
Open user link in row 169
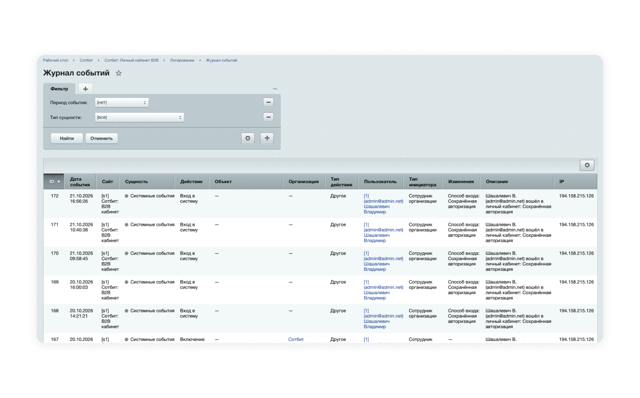(x=383, y=290)
